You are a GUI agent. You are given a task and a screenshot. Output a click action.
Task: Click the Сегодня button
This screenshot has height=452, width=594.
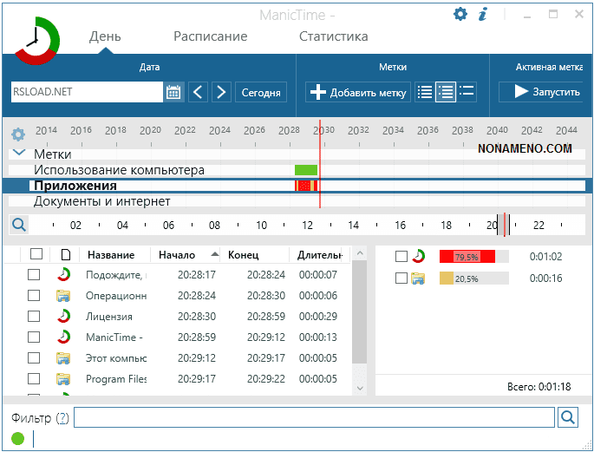point(260,92)
